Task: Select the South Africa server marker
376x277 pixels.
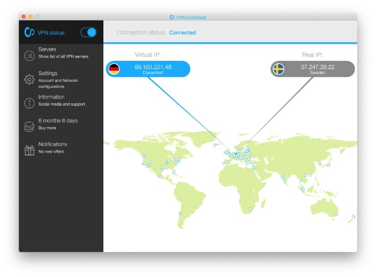Action: click(249, 208)
